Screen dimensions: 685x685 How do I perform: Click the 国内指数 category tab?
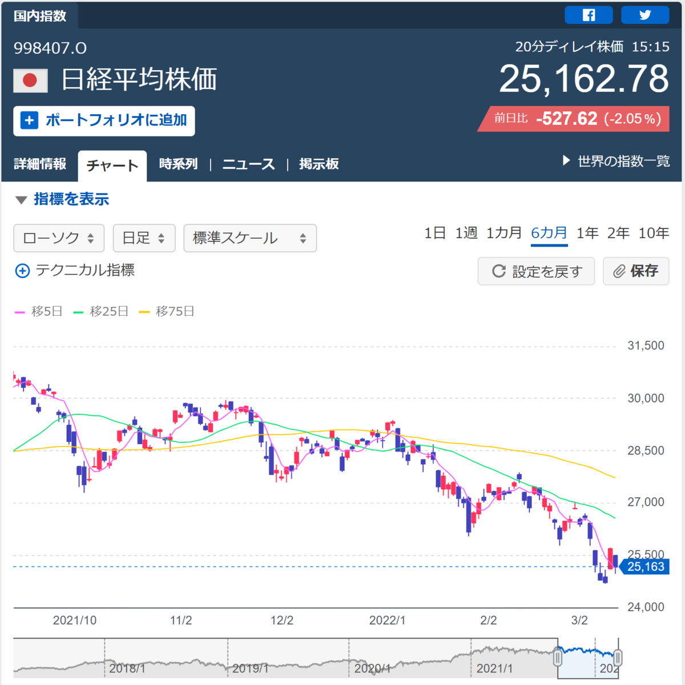pyautogui.click(x=40, y=16)
